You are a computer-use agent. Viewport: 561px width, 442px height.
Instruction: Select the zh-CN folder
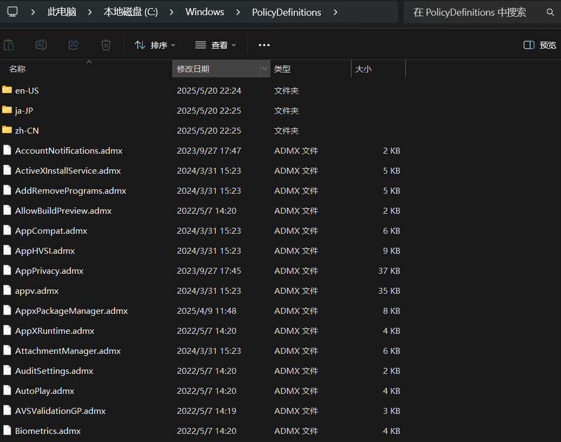tap(27, 130)
